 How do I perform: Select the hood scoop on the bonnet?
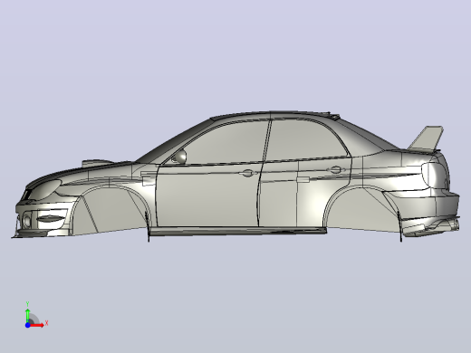(97, 163)
